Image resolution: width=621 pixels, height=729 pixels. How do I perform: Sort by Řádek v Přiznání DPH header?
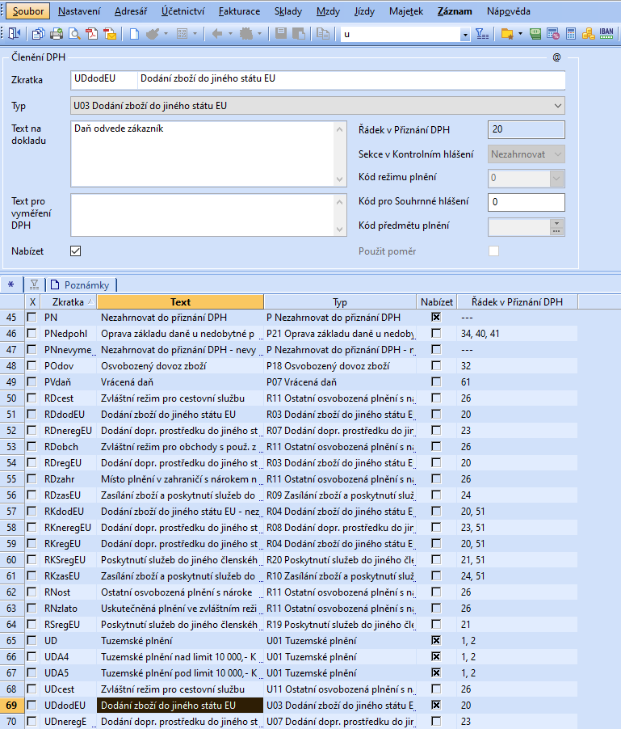pyautogui.click(x=517, y=301)
